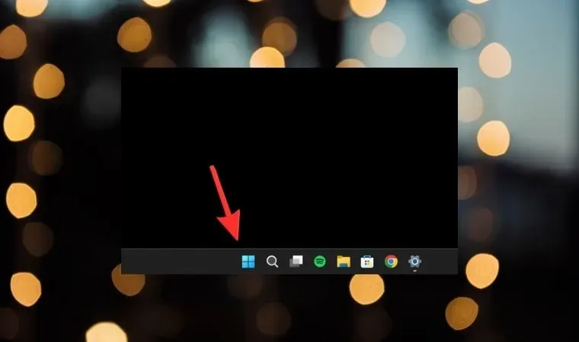Screen dimensions: 579x342
Task: Open the Windows Start menu
Action: point(248,261)
